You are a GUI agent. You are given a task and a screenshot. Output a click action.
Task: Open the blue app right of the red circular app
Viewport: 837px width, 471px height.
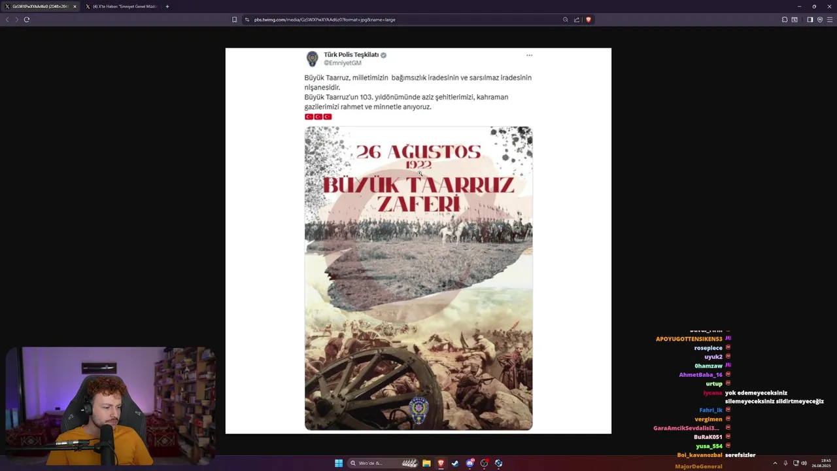coord(498,463)
